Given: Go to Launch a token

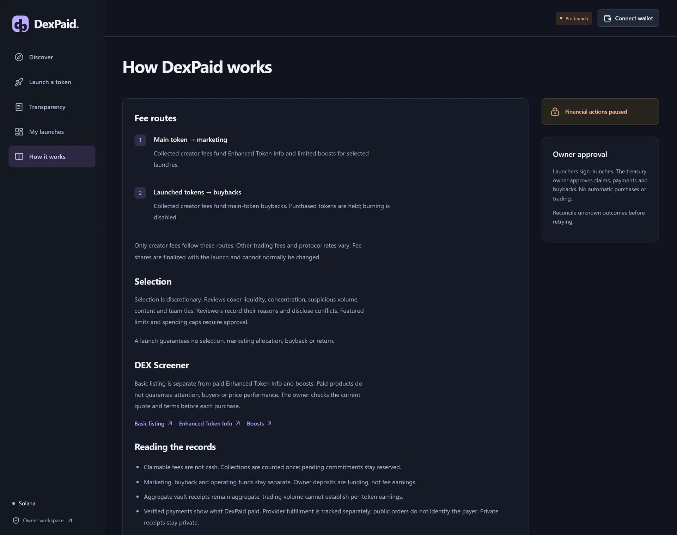Looking at the screenshot, I should tap(52, 82).
